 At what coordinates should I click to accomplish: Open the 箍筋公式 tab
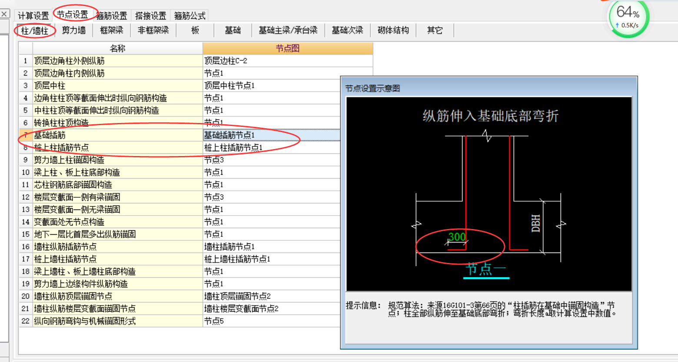pos(189,16)
